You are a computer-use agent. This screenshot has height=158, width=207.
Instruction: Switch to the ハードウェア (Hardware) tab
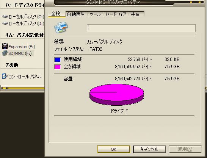click(x=116, y=14)
